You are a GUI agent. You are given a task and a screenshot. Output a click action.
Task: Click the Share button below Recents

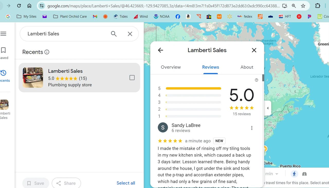pos(66,183)
